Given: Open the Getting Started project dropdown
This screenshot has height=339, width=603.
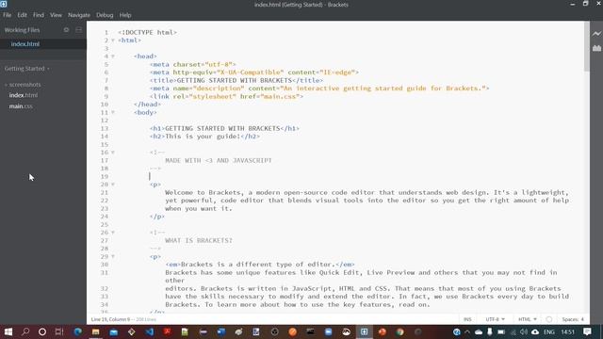Looking at the screenshot, I should [x=27, y=69].
